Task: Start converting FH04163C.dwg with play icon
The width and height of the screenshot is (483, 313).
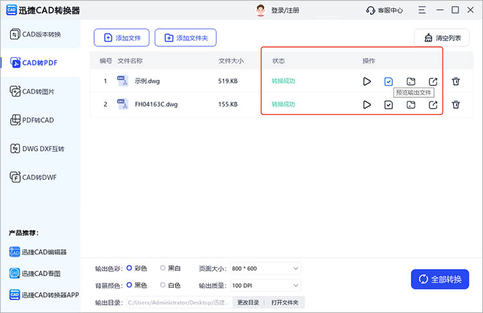Action: [x=366, y=105]
